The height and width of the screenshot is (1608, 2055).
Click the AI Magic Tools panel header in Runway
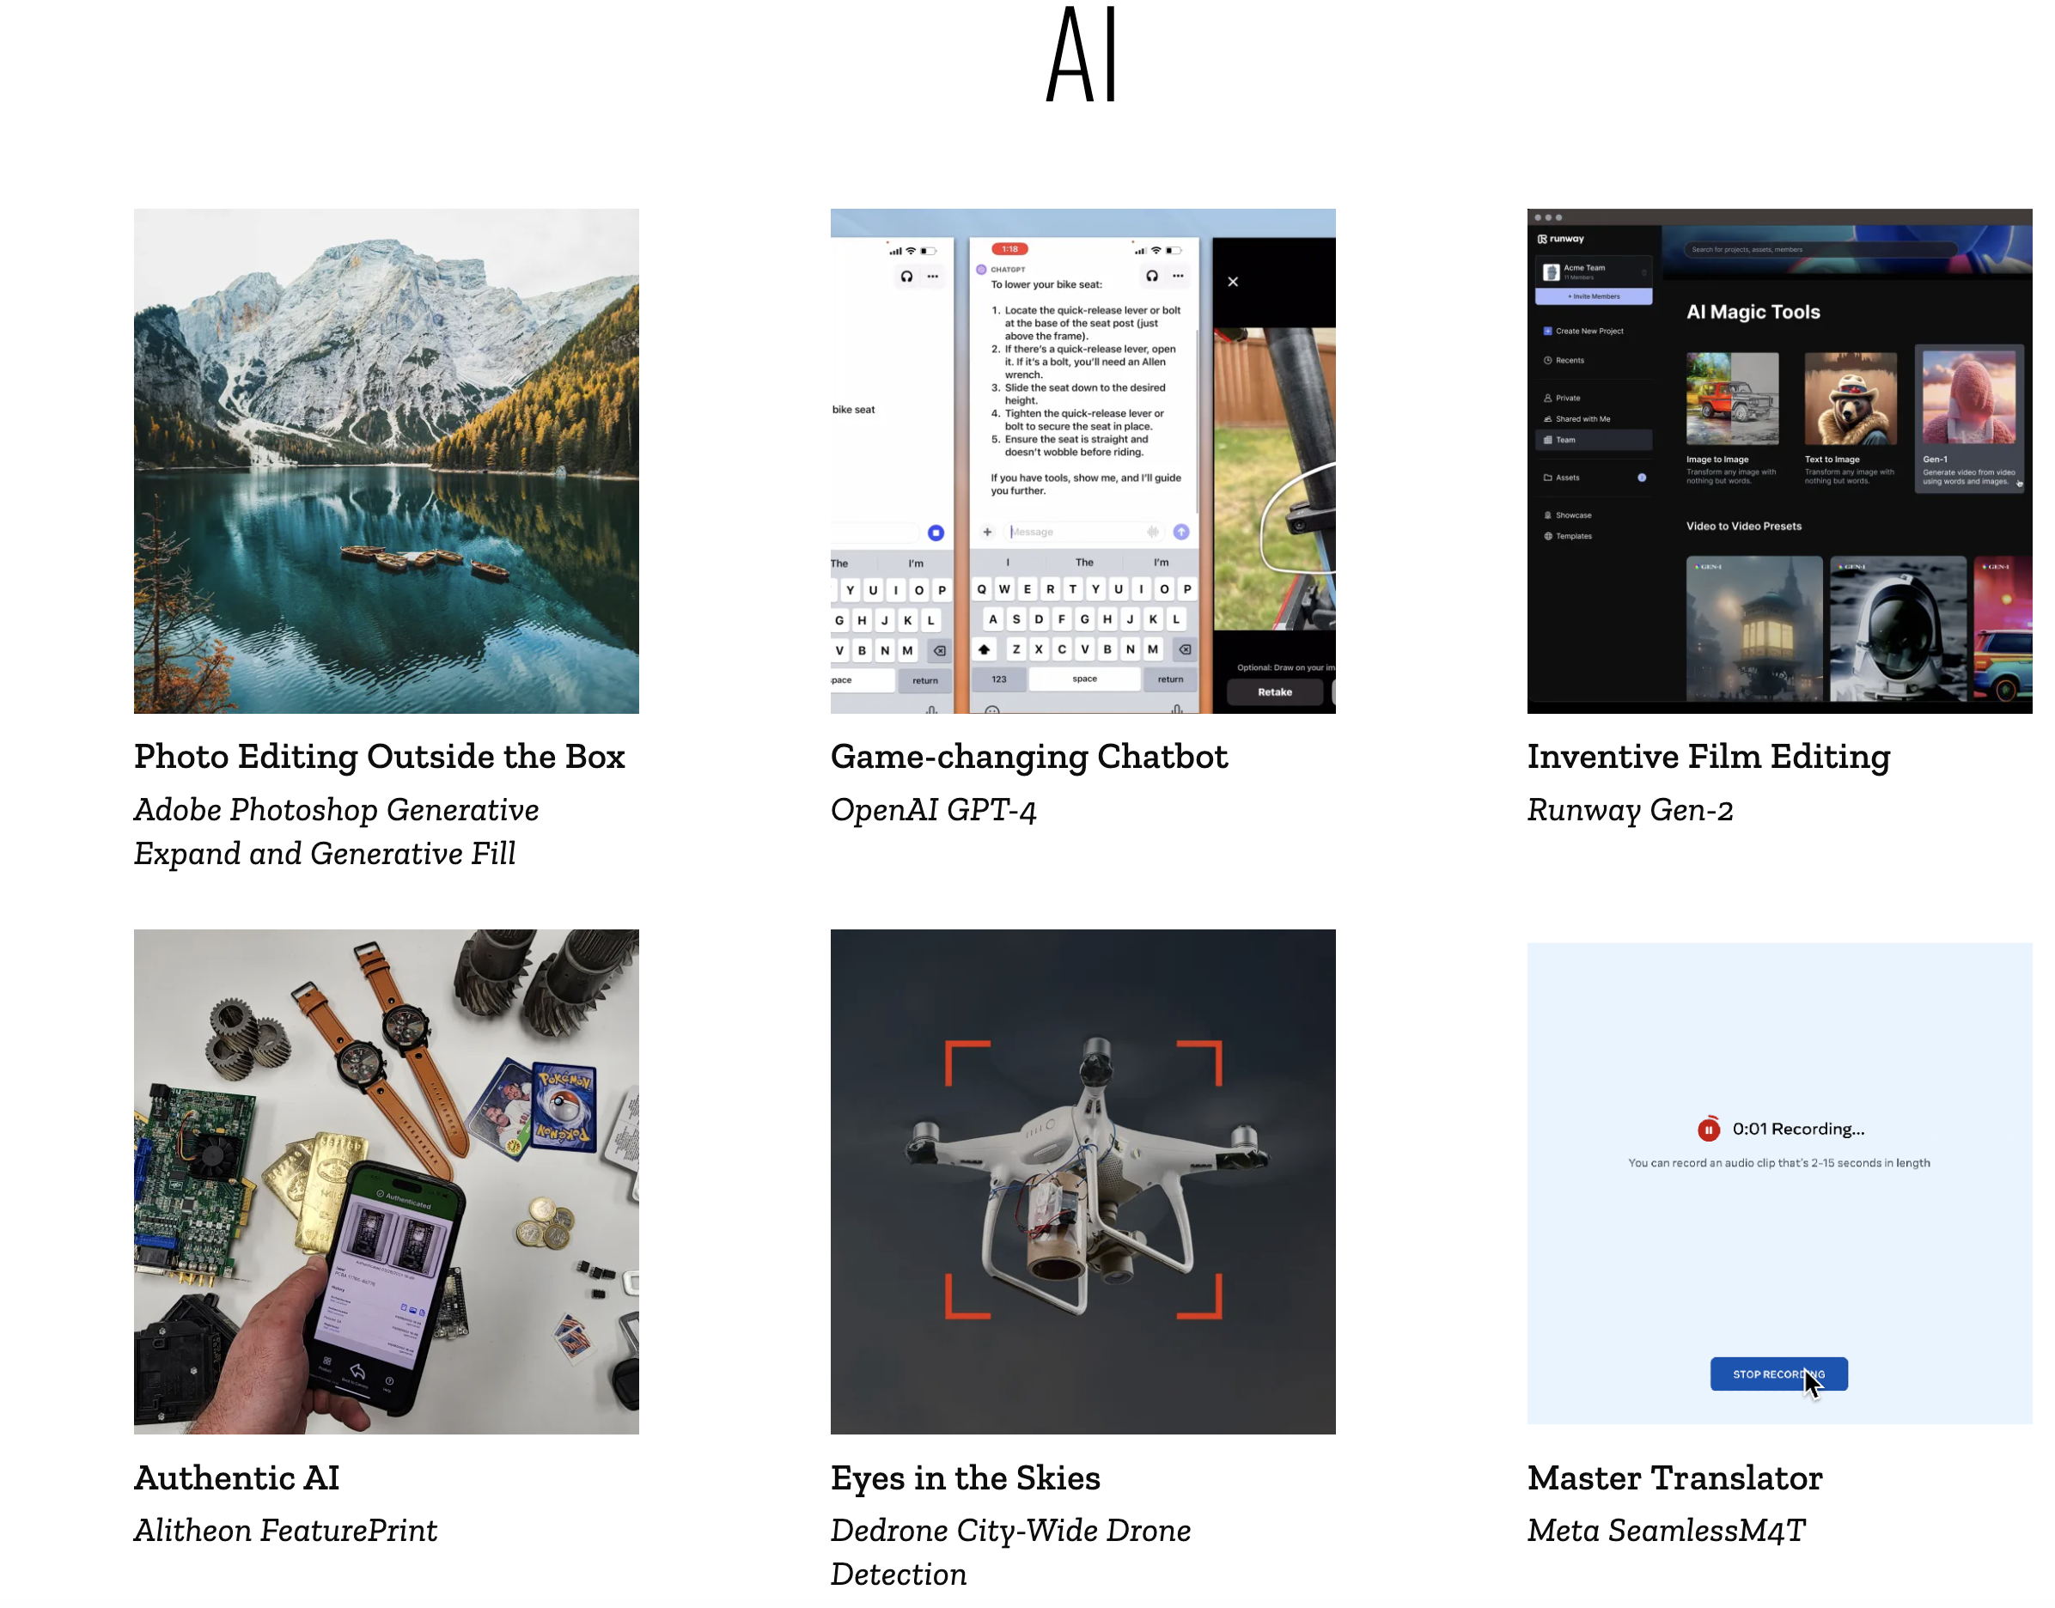[x=1755, y=310]
